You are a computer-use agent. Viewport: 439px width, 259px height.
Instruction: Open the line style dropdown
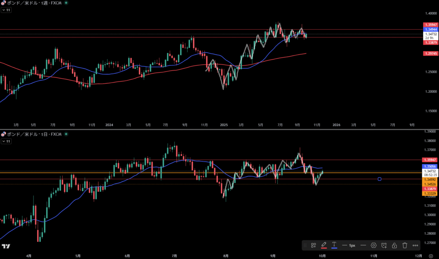pos(363,245)
